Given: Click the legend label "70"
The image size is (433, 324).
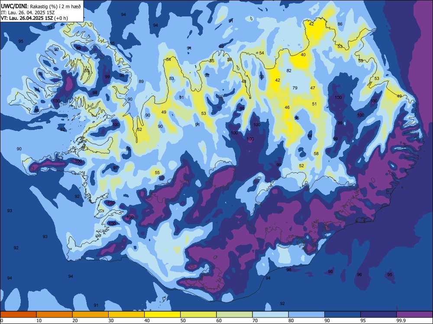Looking at the screenshot, I should tap(255, 321).
